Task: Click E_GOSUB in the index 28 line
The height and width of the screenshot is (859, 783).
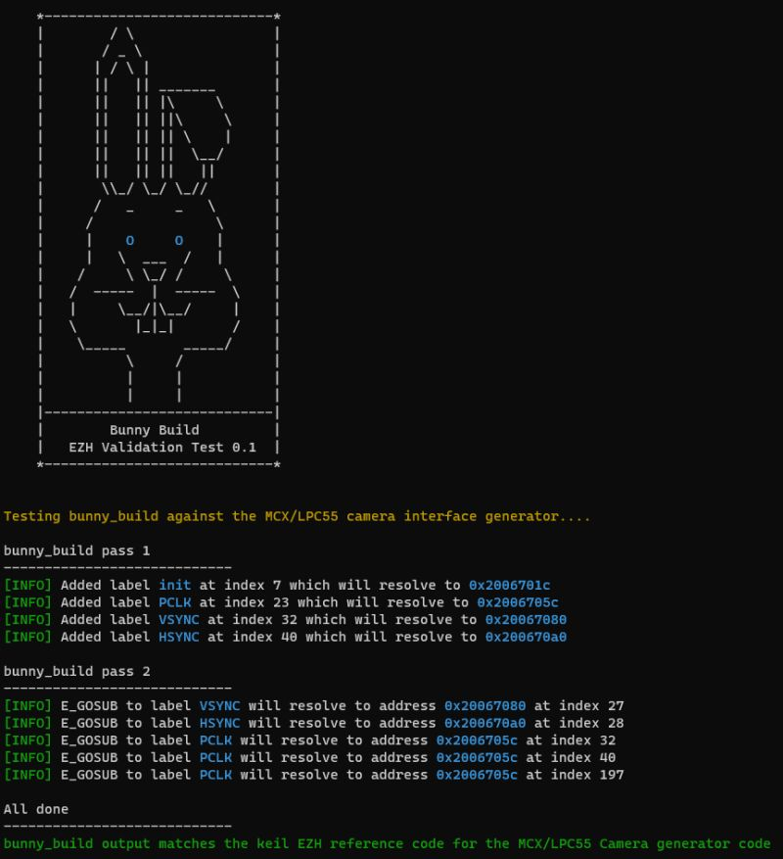Action: click(89, 723)
